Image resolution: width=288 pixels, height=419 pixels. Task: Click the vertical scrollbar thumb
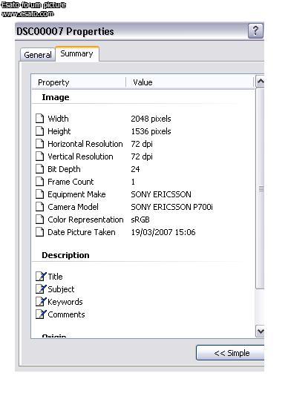261,188
